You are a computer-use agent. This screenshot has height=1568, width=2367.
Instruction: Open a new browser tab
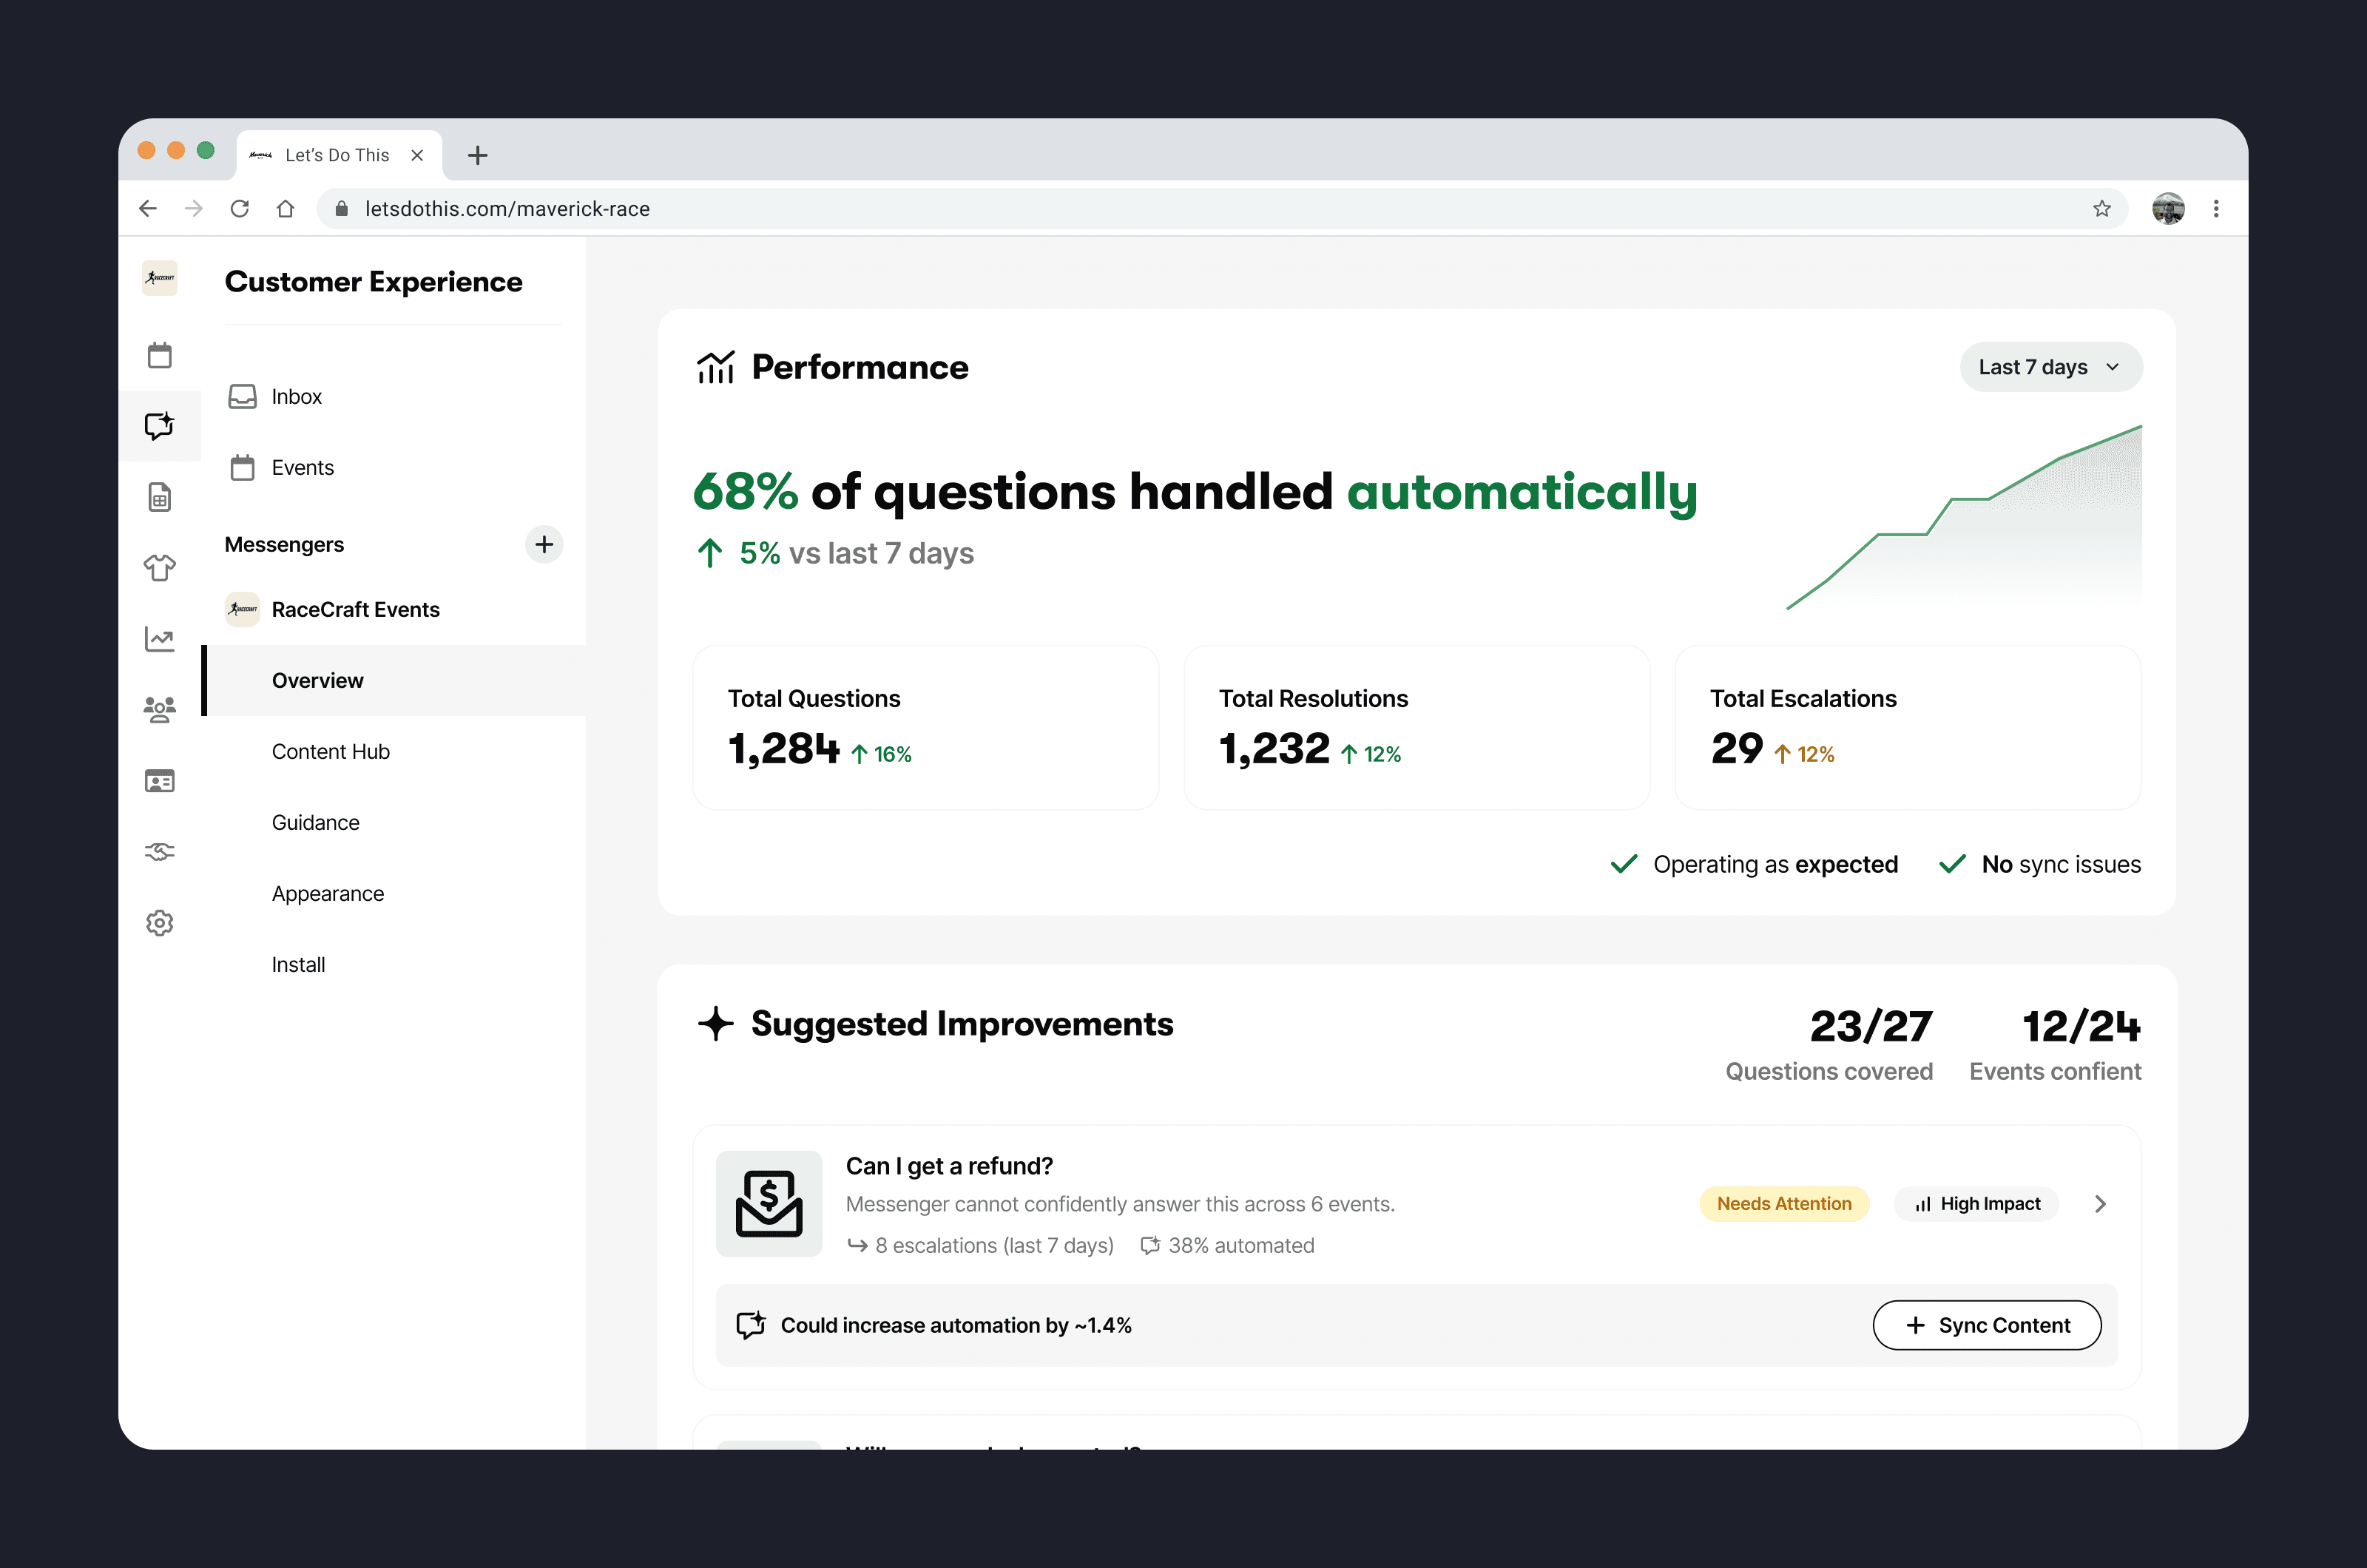point(478,156)
